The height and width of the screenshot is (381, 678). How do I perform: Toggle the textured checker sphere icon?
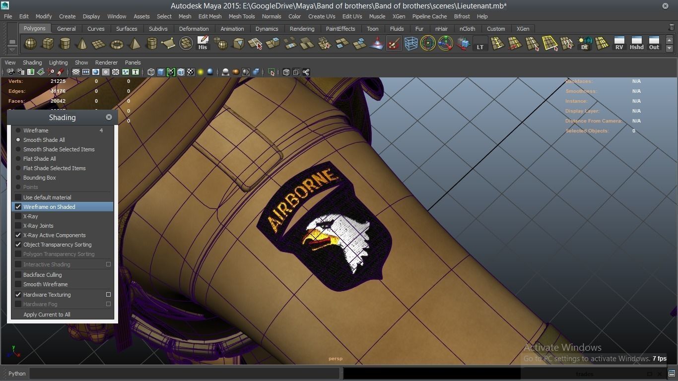[191, 72]
